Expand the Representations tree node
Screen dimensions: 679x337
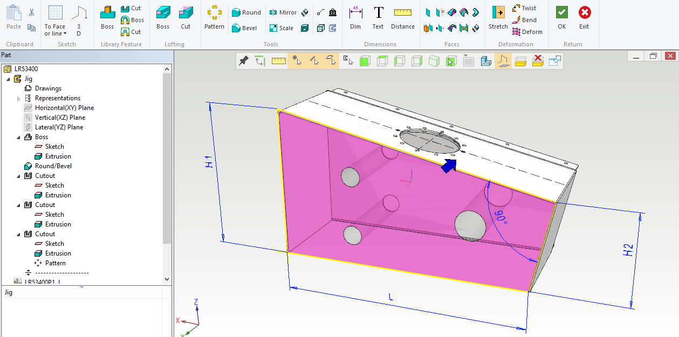tap(19, 99)
